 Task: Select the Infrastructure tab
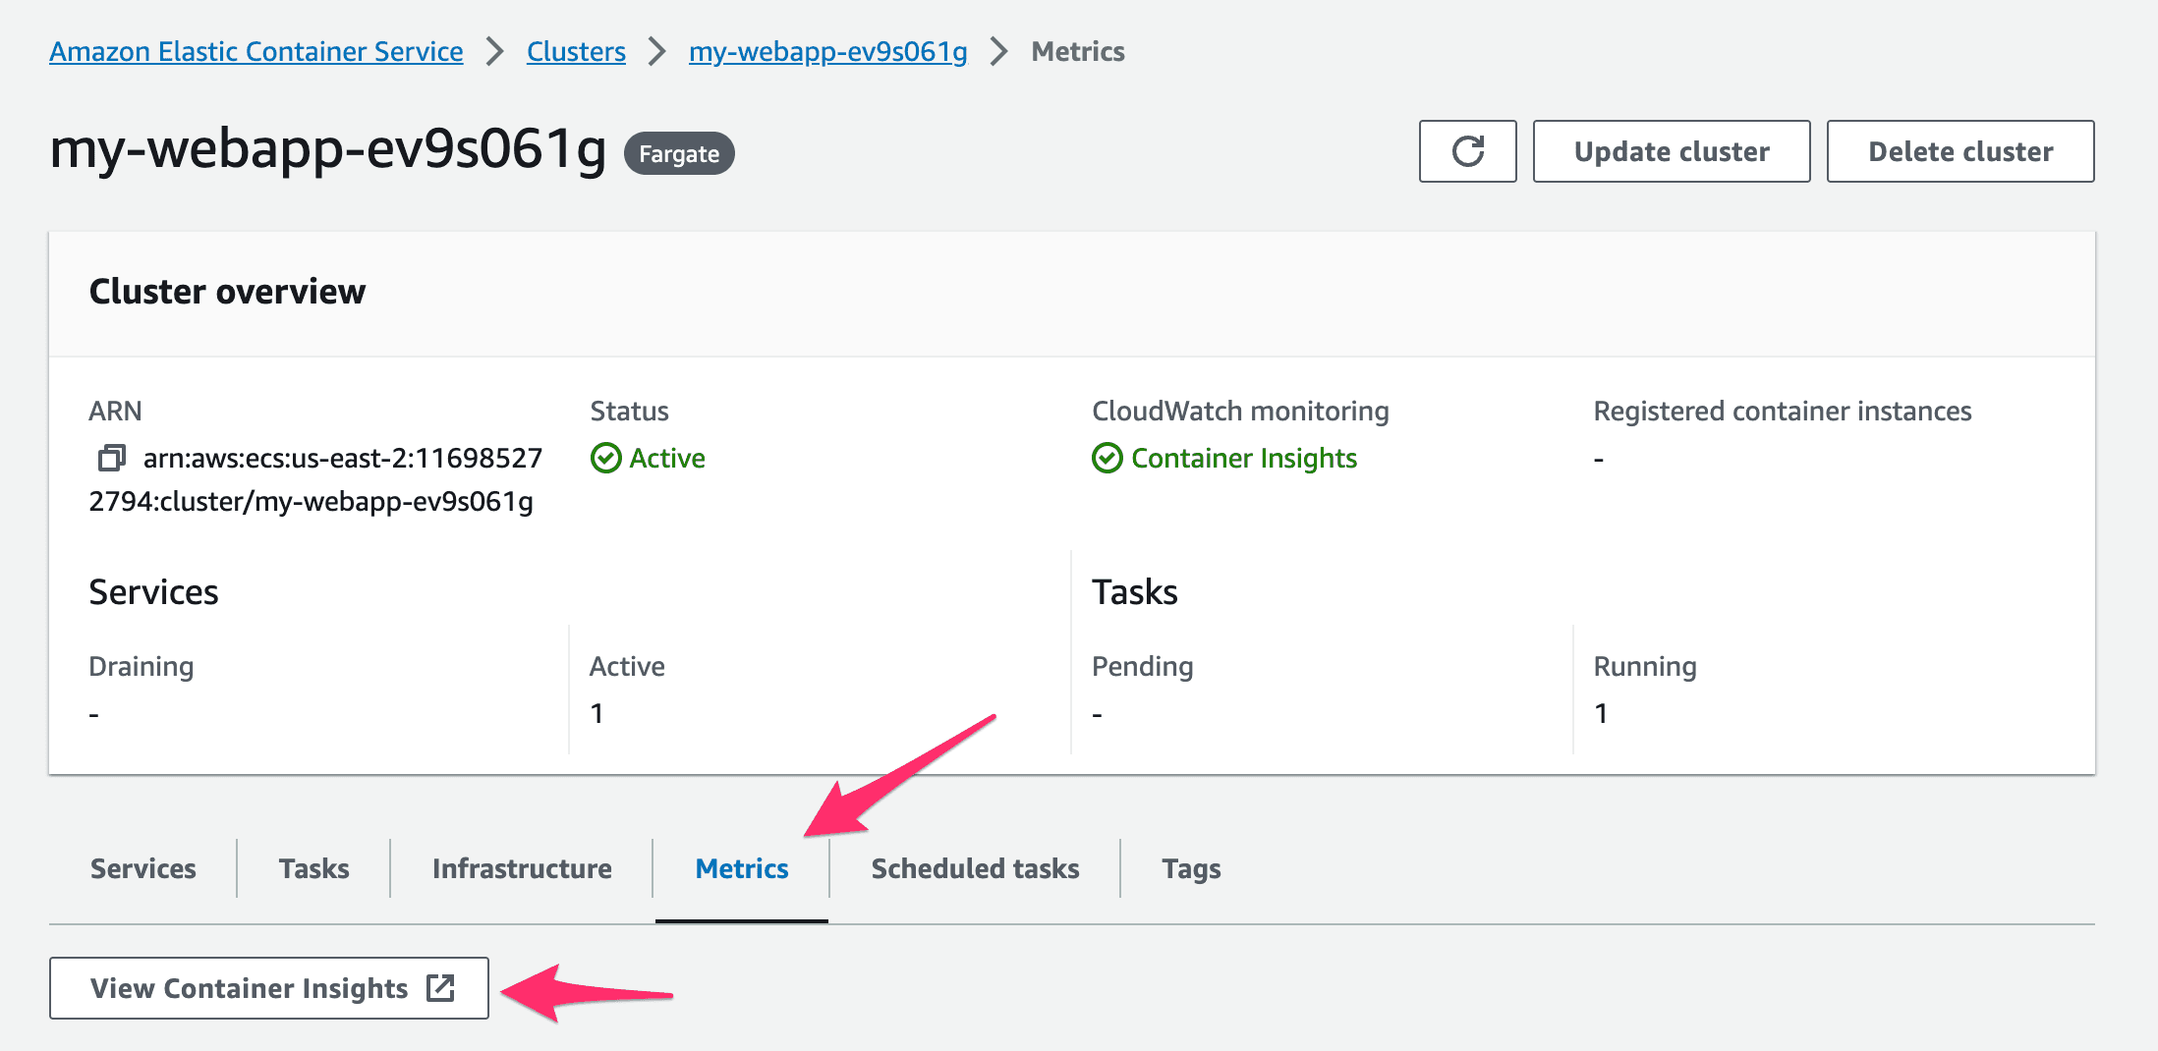522,868
